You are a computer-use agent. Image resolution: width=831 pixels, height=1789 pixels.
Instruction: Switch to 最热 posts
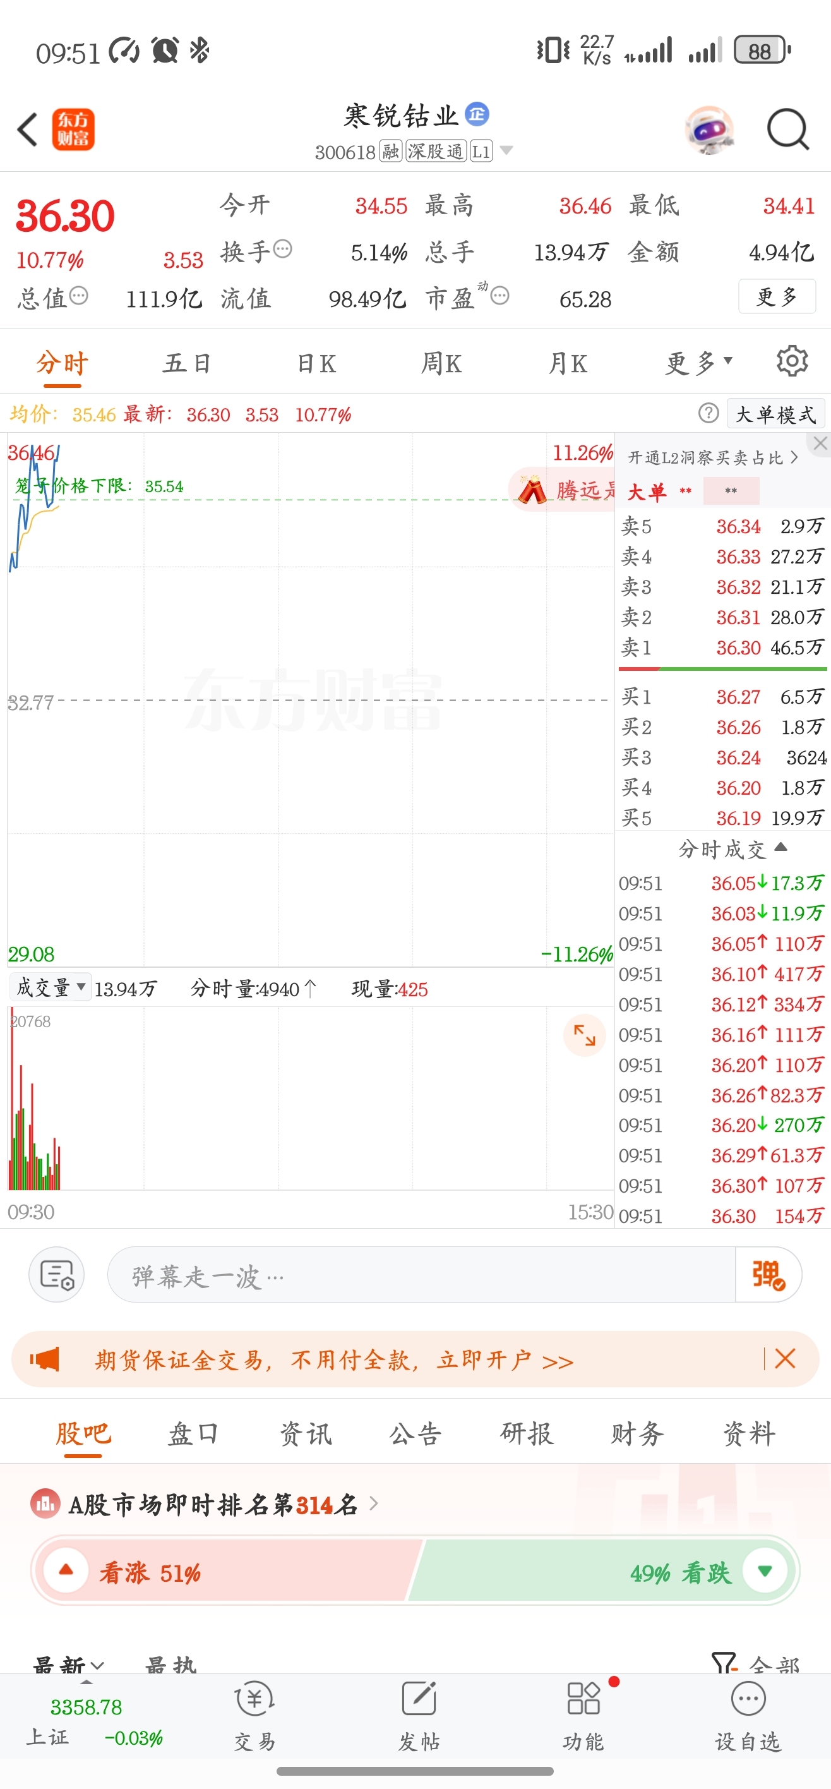[x=170, y=1665]
